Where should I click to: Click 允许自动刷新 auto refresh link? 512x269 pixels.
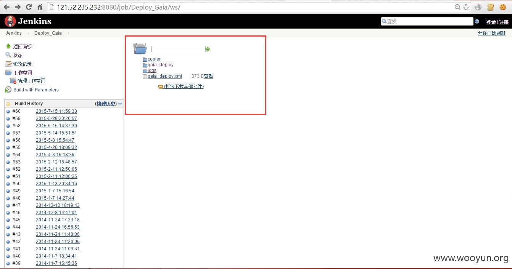(492, 33)
